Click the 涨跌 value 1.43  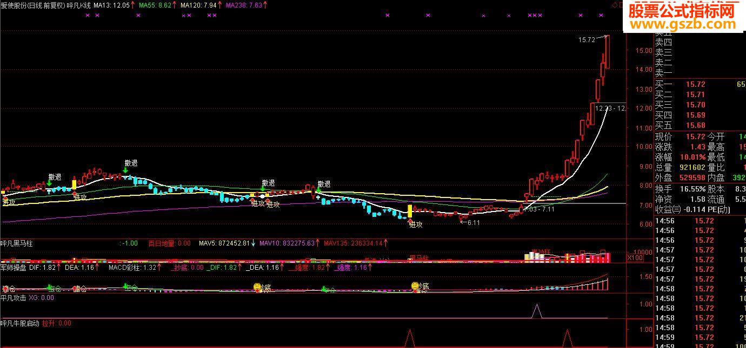(698, 147)
